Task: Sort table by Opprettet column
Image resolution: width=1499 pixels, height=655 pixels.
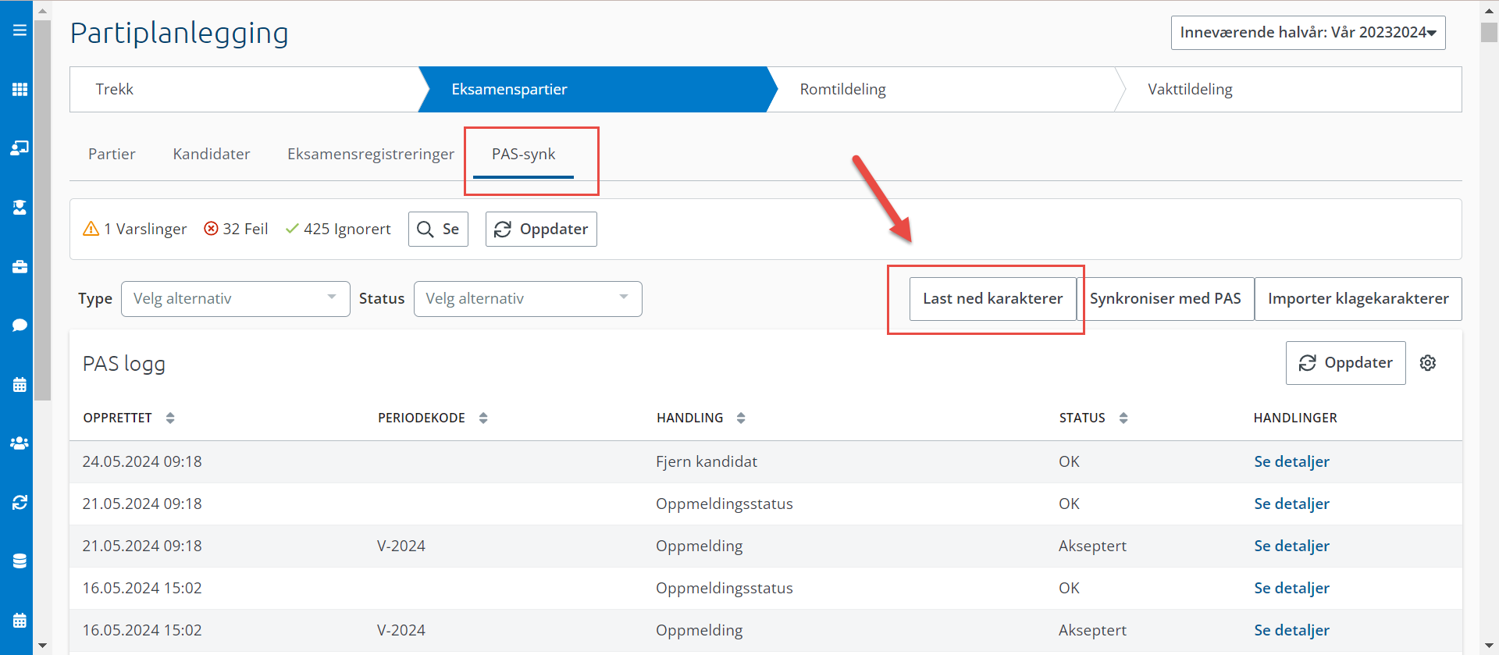Action: pos(170,418)
